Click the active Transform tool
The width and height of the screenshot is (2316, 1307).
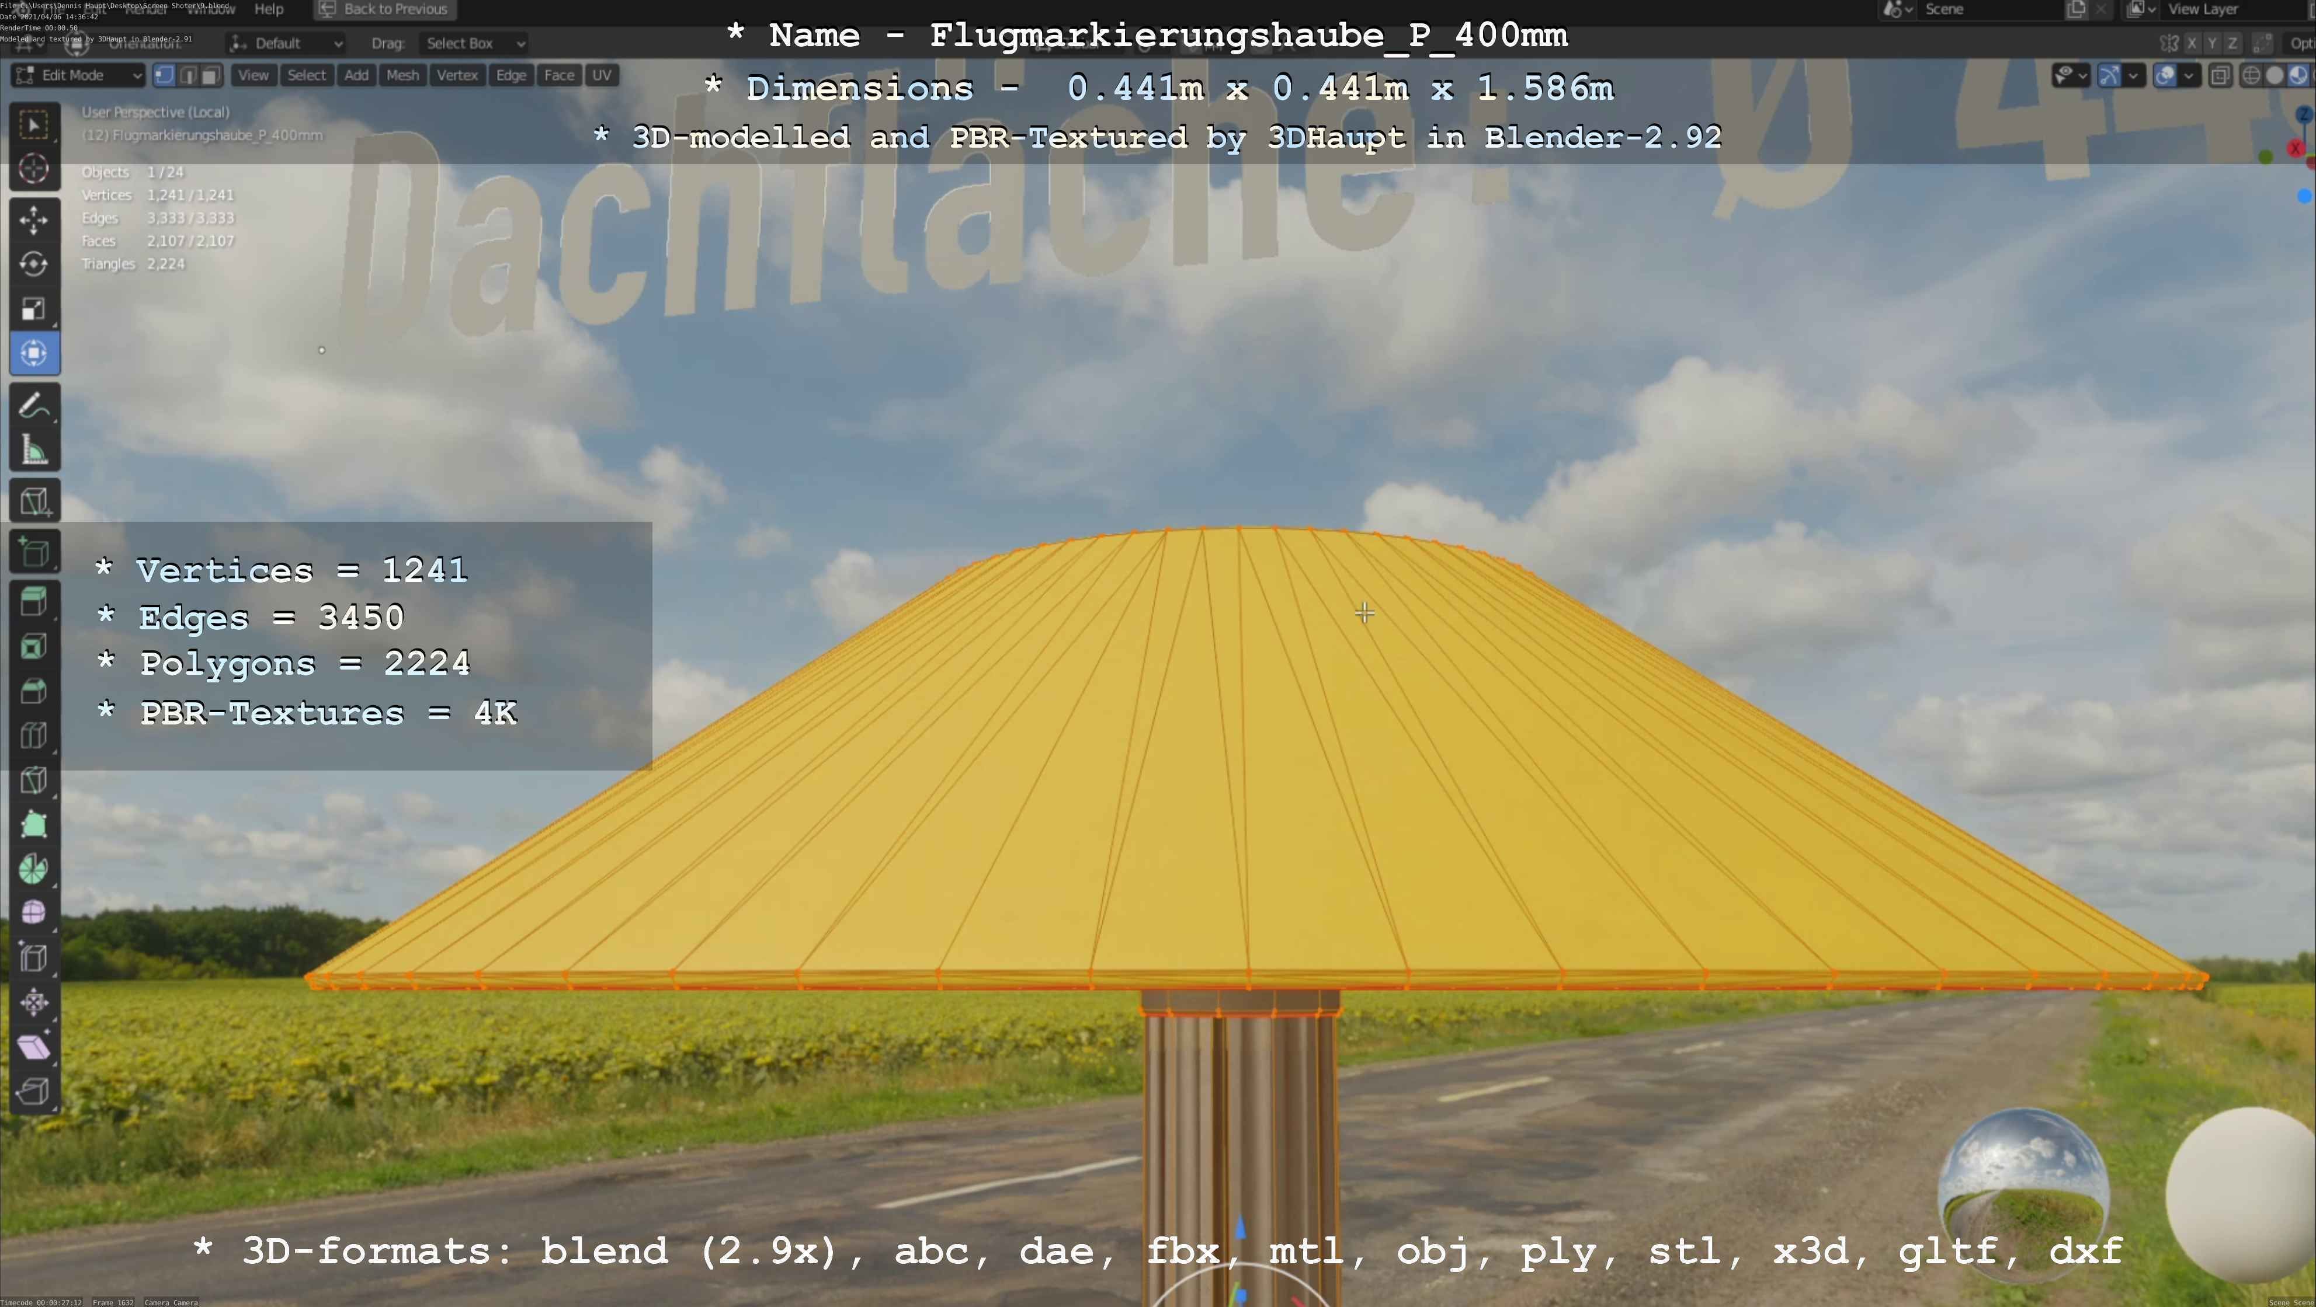pos(34,353)
